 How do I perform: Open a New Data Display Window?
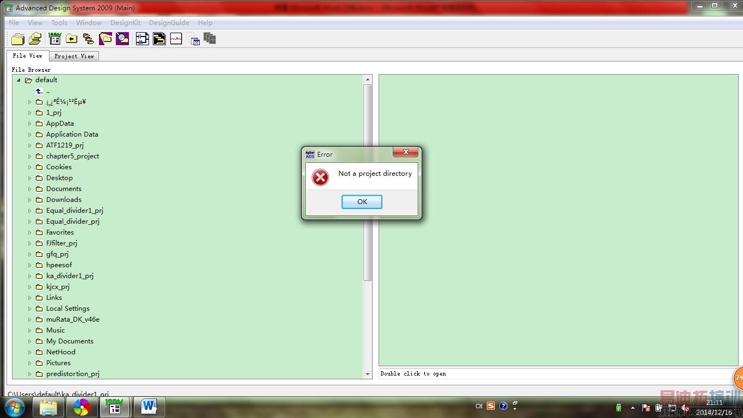tap(176, 39)
